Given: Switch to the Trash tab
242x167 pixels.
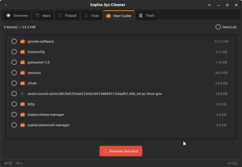Looking at the screenshot, I should (x=147, y=15).
